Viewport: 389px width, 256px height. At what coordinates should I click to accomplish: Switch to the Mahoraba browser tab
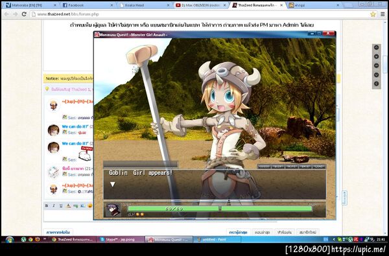(x=30, y=5)
